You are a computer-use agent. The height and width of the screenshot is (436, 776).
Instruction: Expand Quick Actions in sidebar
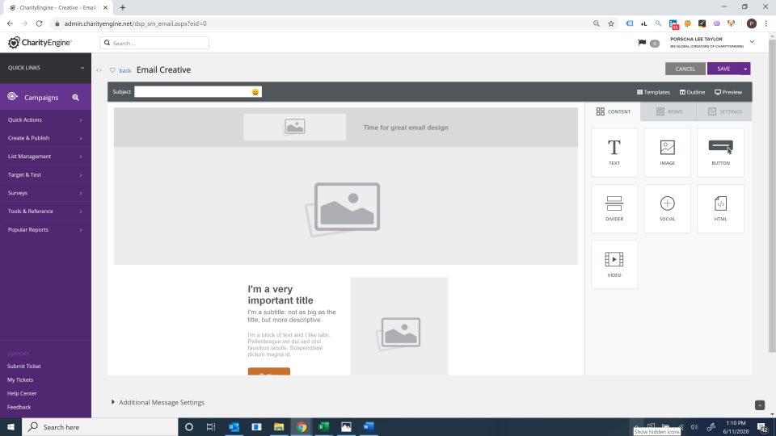coord(45,119)
